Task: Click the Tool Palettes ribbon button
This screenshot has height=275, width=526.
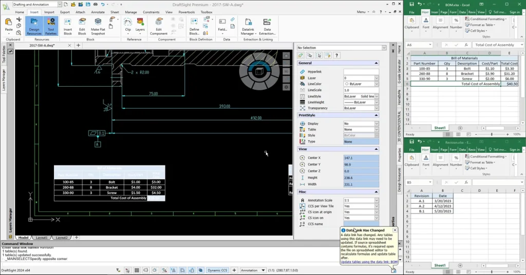Action: (51, 26)
